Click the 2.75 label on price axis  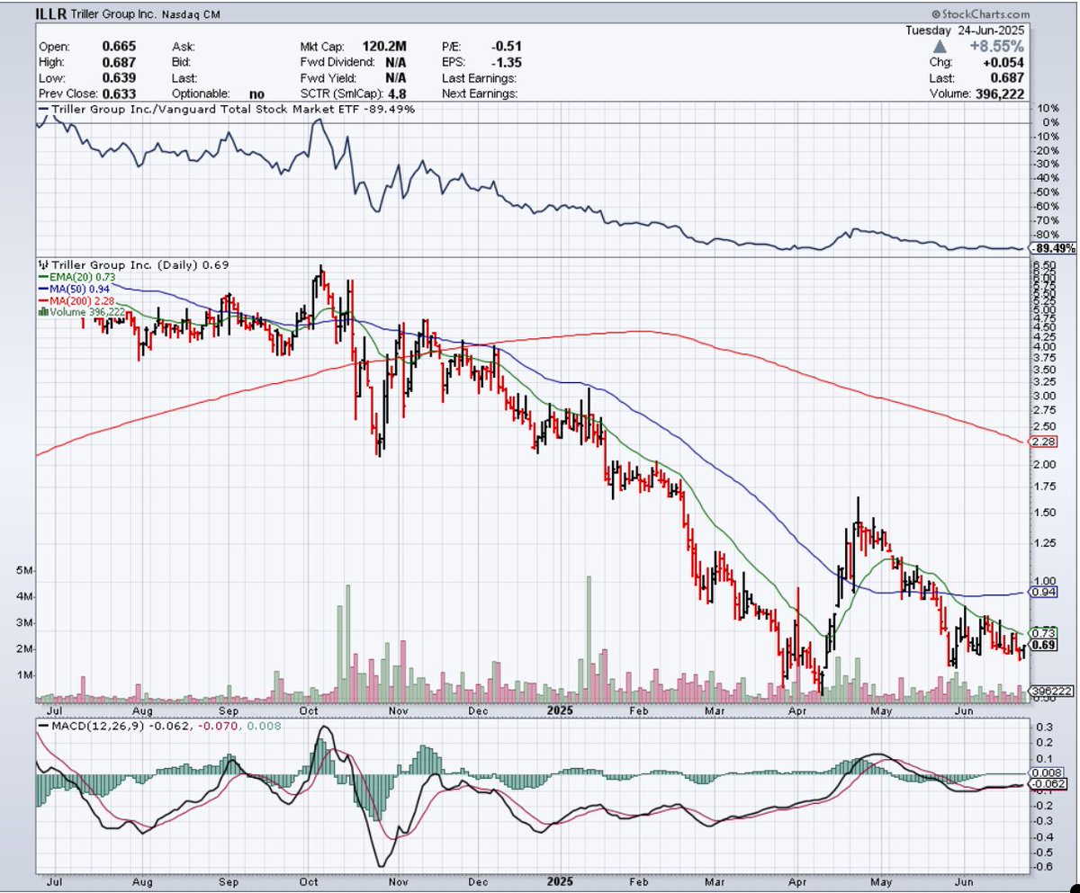pyautogui.click(x=1046, y=410)
